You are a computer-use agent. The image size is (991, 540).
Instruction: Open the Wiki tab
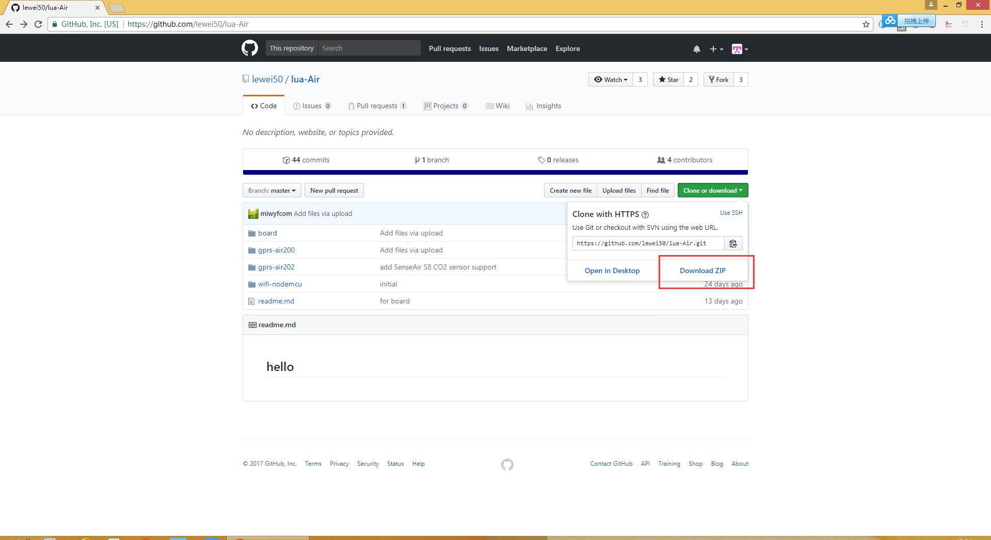coord(498,106)
